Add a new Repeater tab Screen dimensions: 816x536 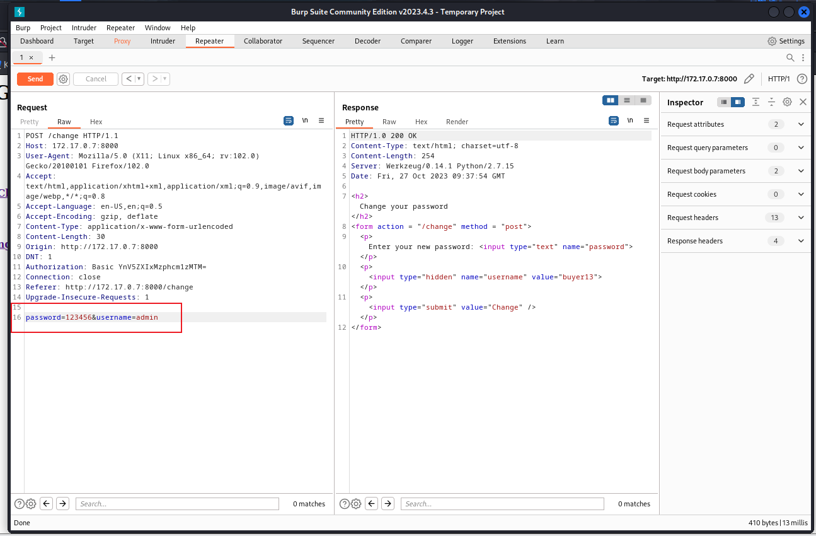point(52,57)
